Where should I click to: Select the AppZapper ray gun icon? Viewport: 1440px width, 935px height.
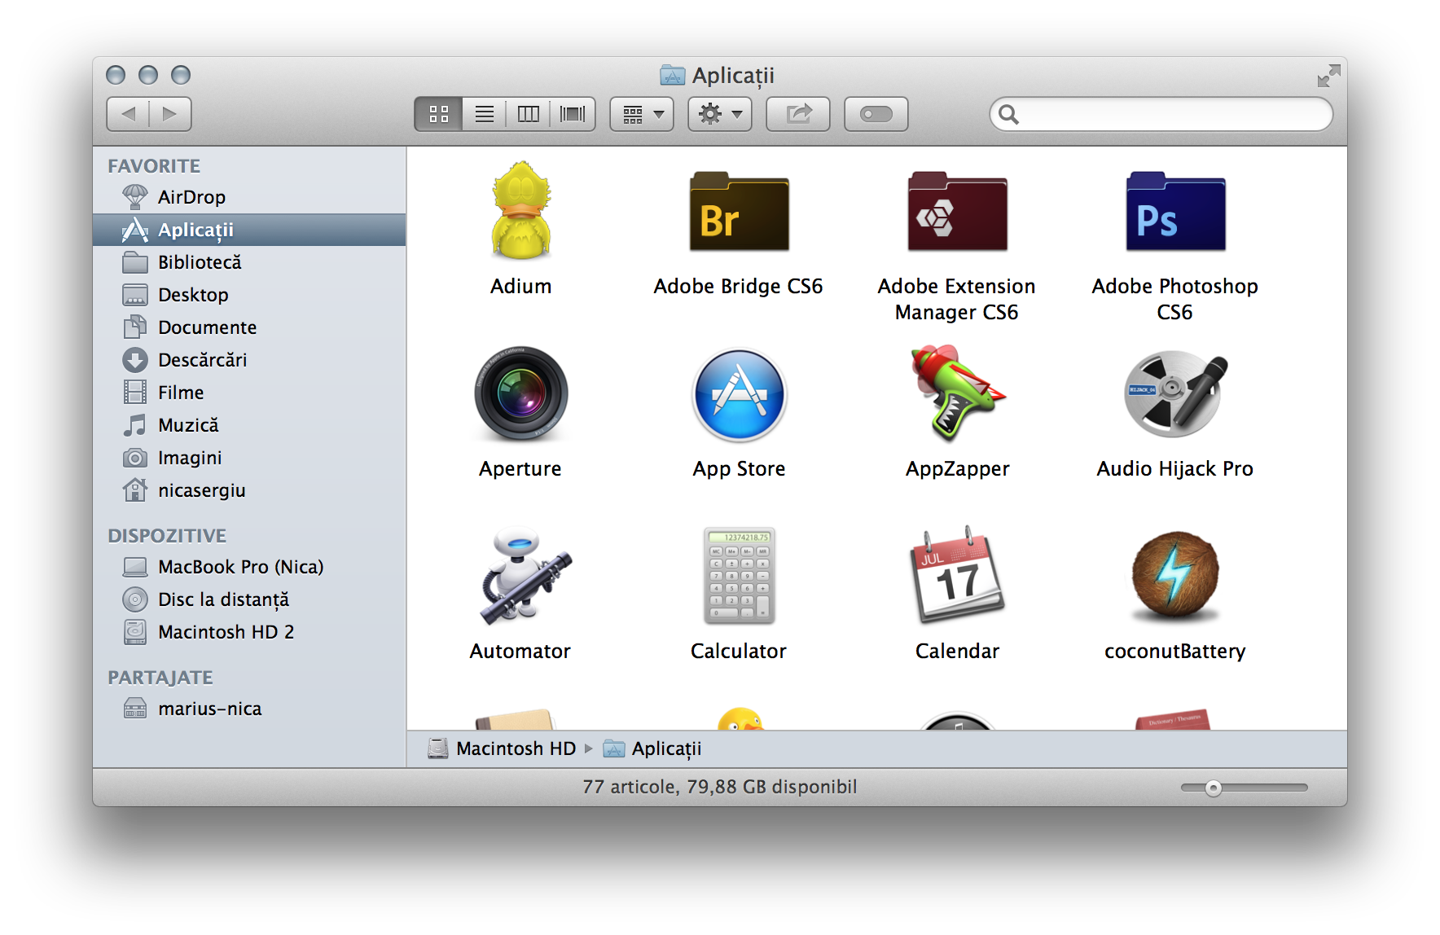point(957,393)
